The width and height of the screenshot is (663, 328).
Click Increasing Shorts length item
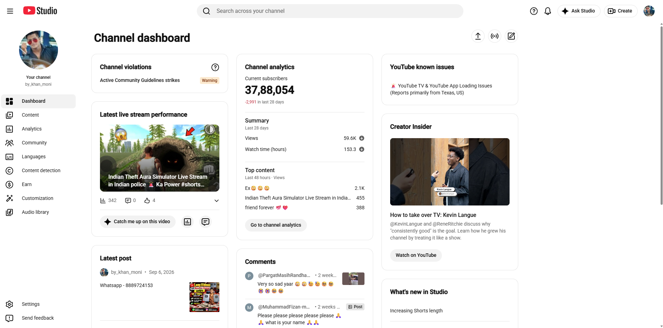416,311
